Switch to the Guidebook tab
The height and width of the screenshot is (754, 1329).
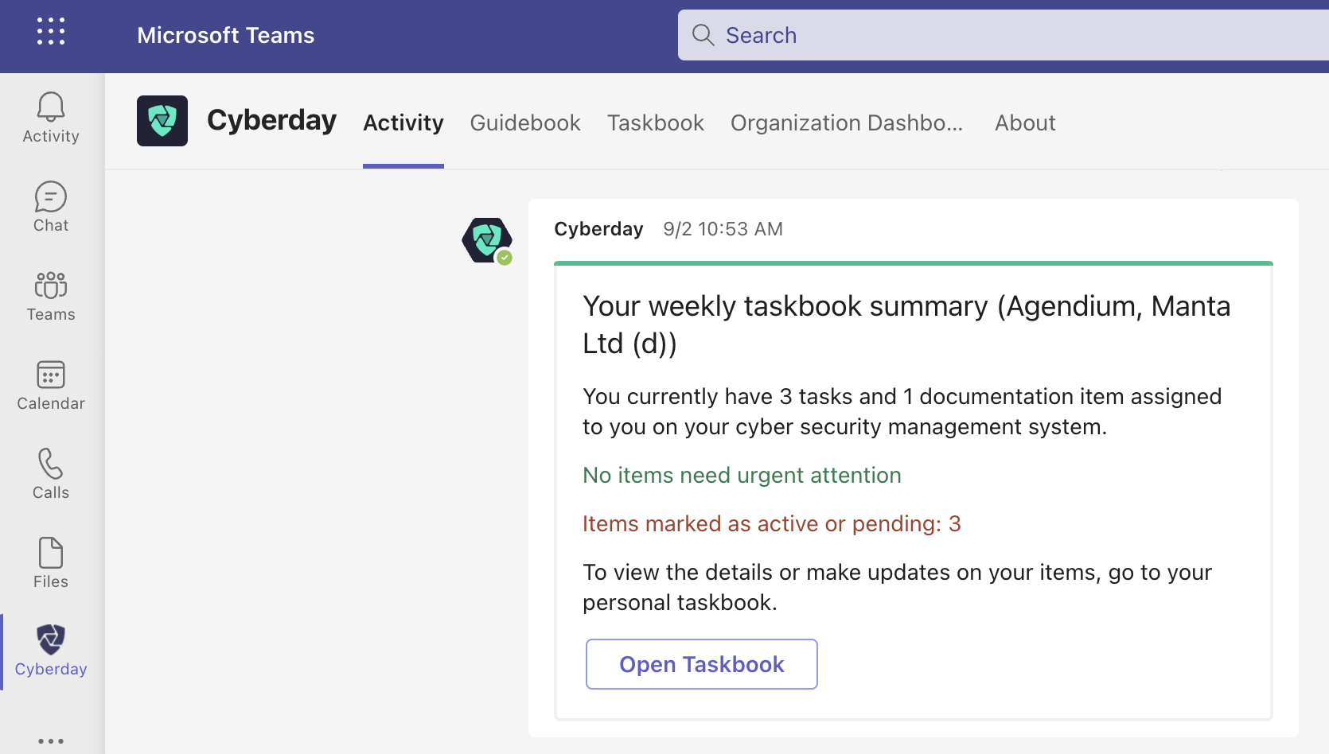pyautogui.click(x=525, y=122)
